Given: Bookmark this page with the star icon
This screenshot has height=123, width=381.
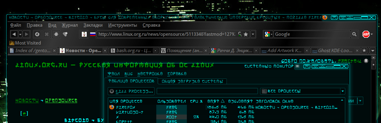Looking at the screenshot, I should click(246, 34).
